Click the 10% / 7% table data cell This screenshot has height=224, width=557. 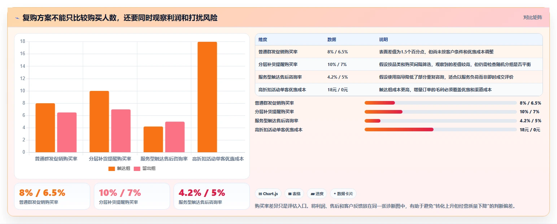click(x=337, y=64)
